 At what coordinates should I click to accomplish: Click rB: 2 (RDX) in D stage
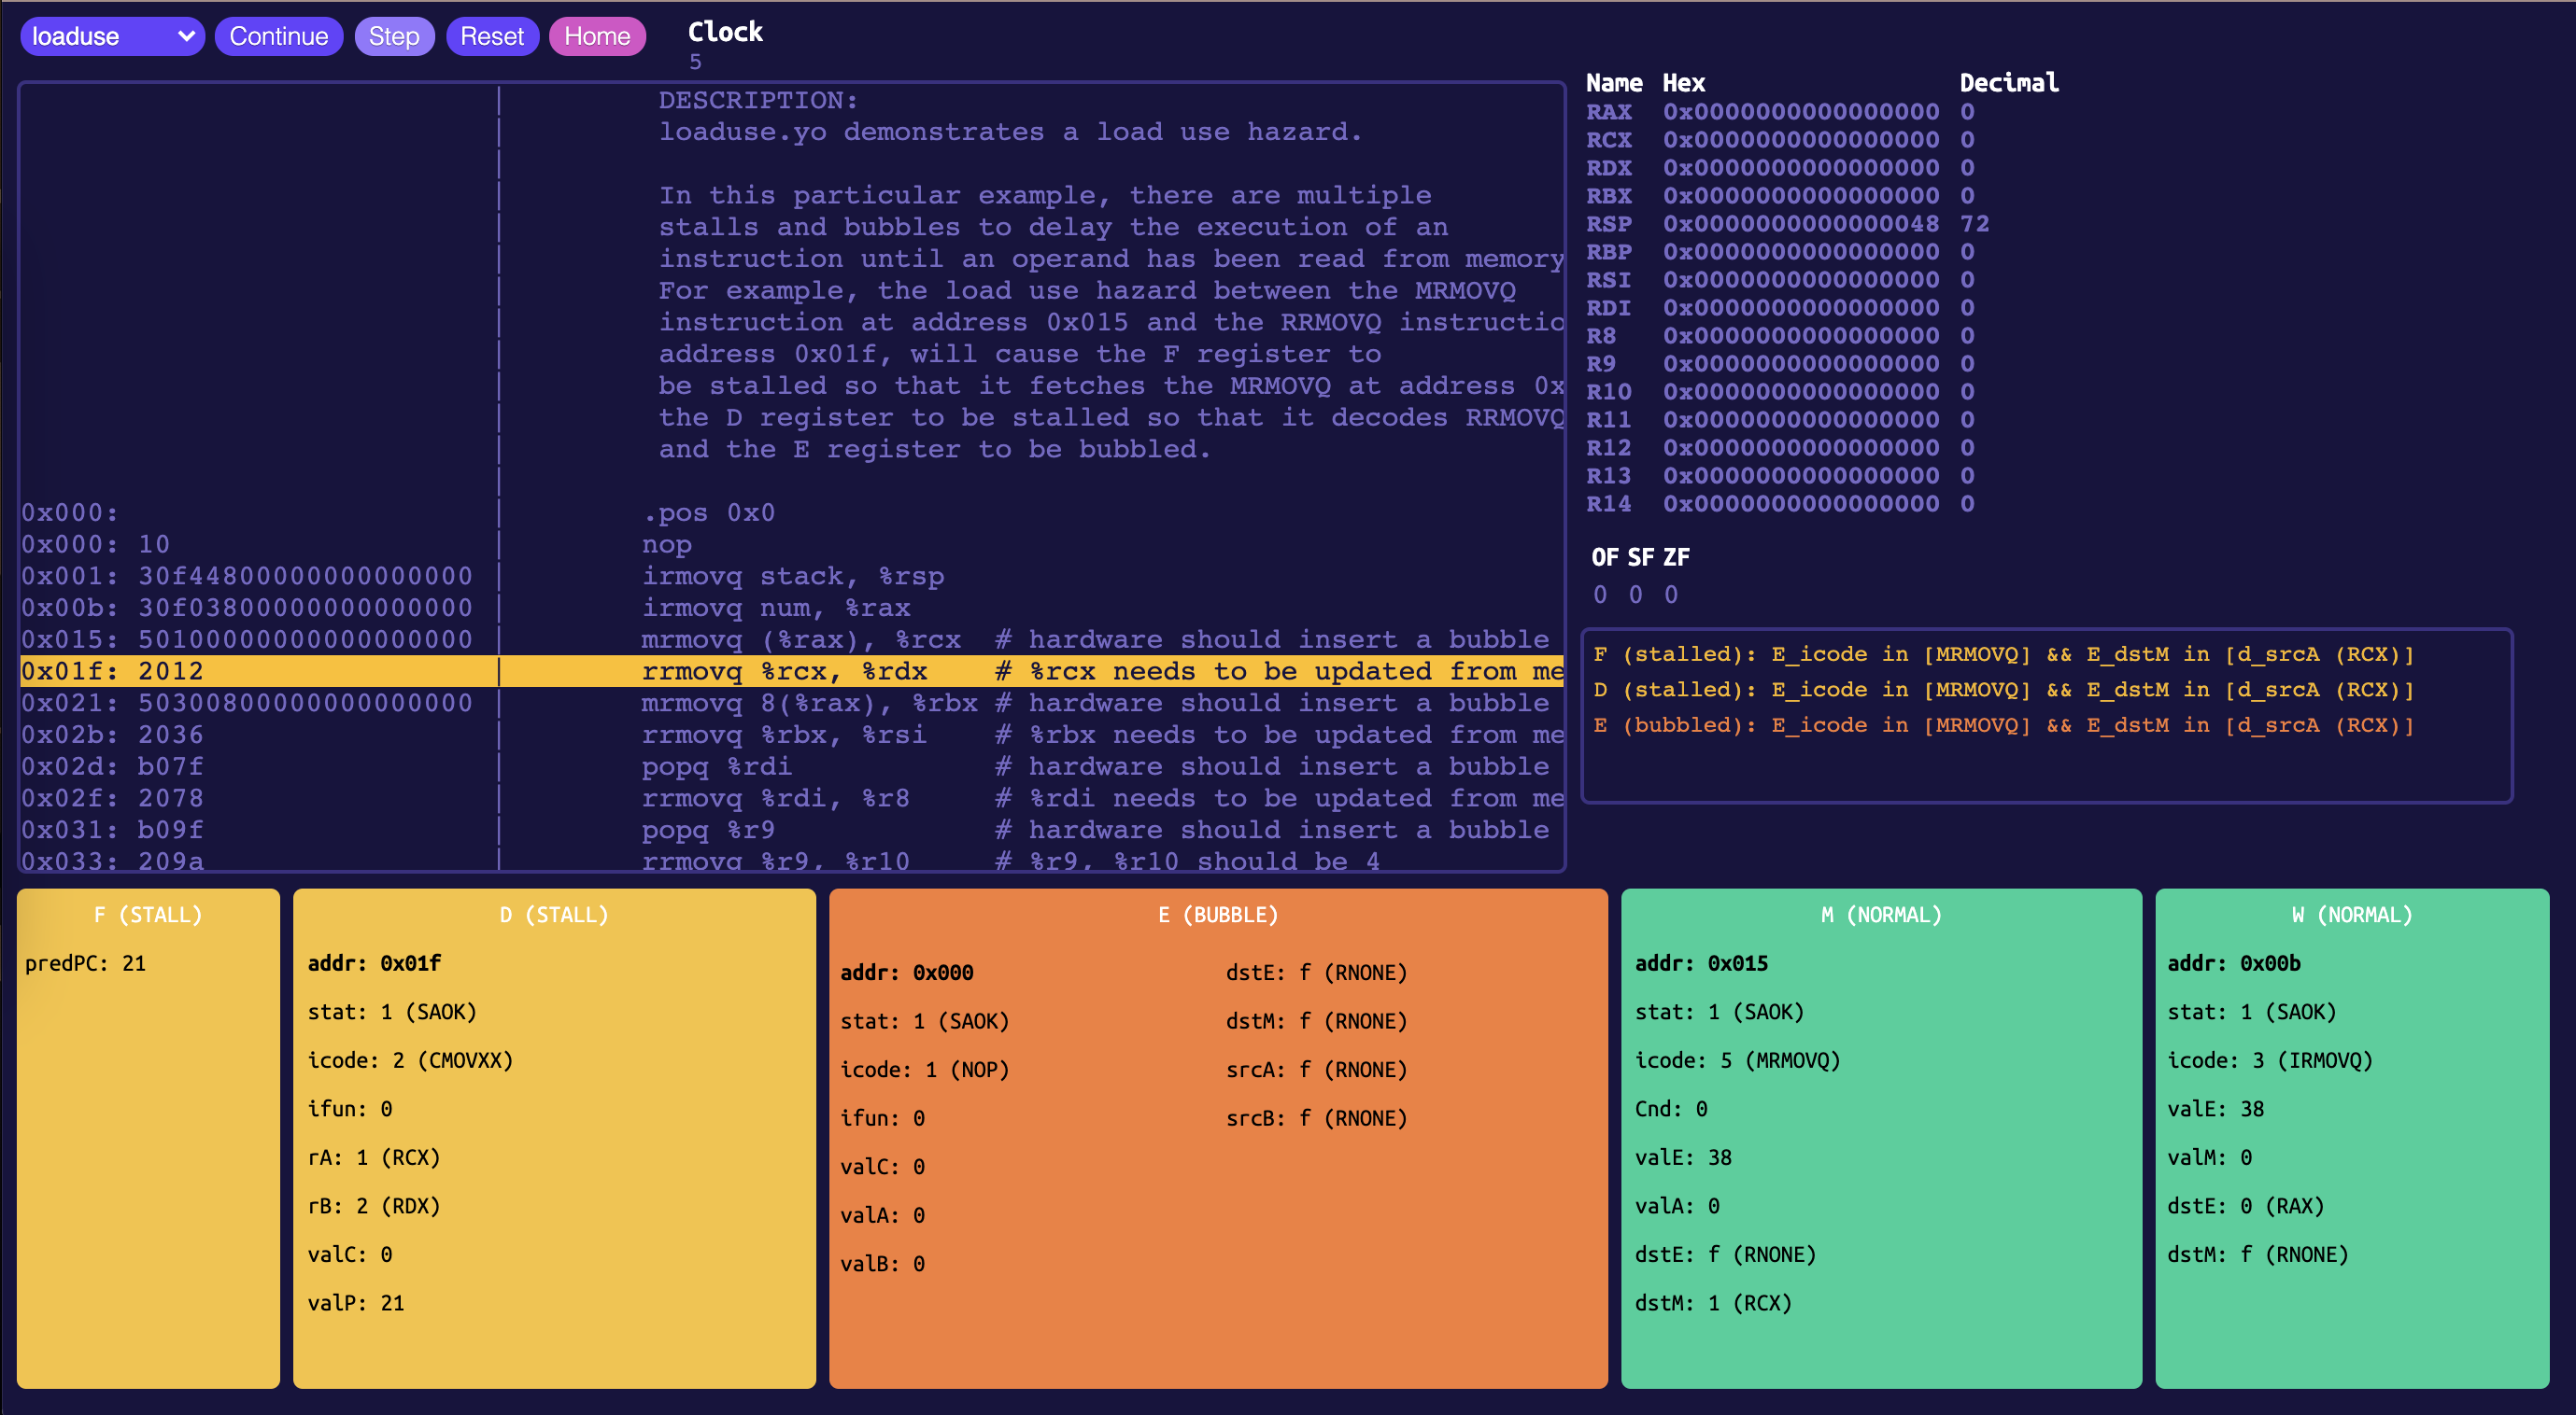click(374, 1206)
